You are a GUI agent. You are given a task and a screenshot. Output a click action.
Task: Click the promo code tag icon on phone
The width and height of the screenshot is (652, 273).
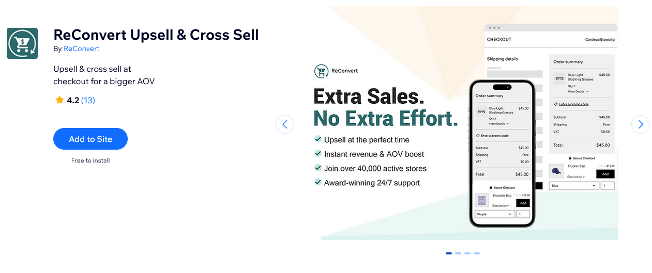point(478,136)
